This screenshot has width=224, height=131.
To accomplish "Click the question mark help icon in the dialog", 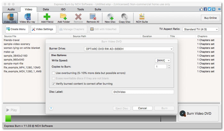I will tap(51, 108).
